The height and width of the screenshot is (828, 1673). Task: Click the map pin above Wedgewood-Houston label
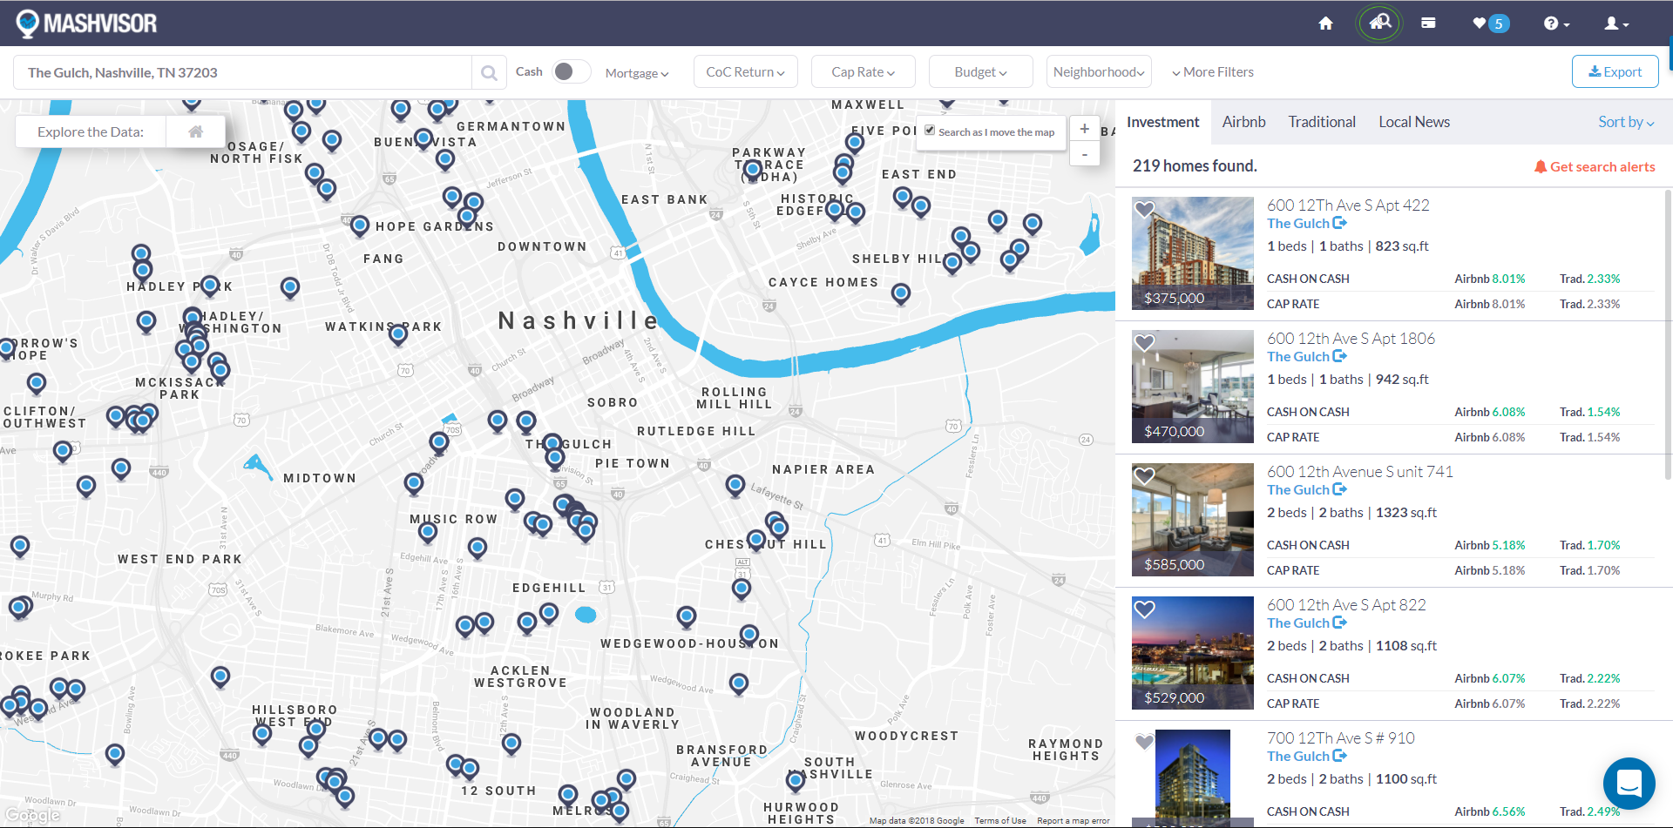click(749, 635)
